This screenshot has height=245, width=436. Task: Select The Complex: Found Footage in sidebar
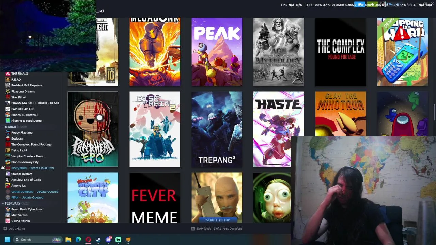tap(31, 144)
